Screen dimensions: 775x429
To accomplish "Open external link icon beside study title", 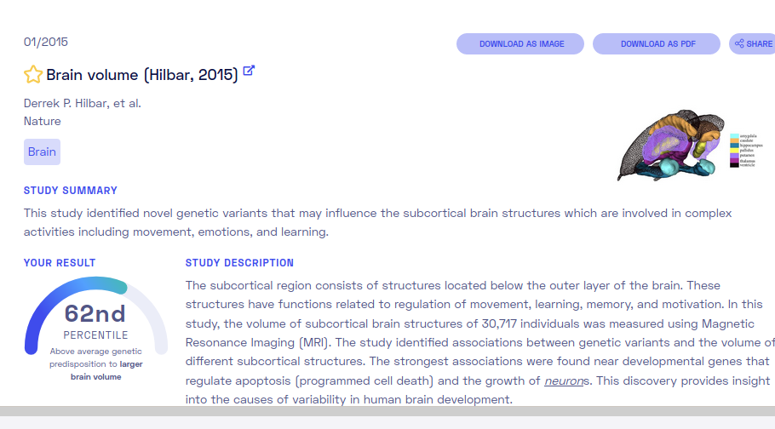I will [x=249, y=71].
